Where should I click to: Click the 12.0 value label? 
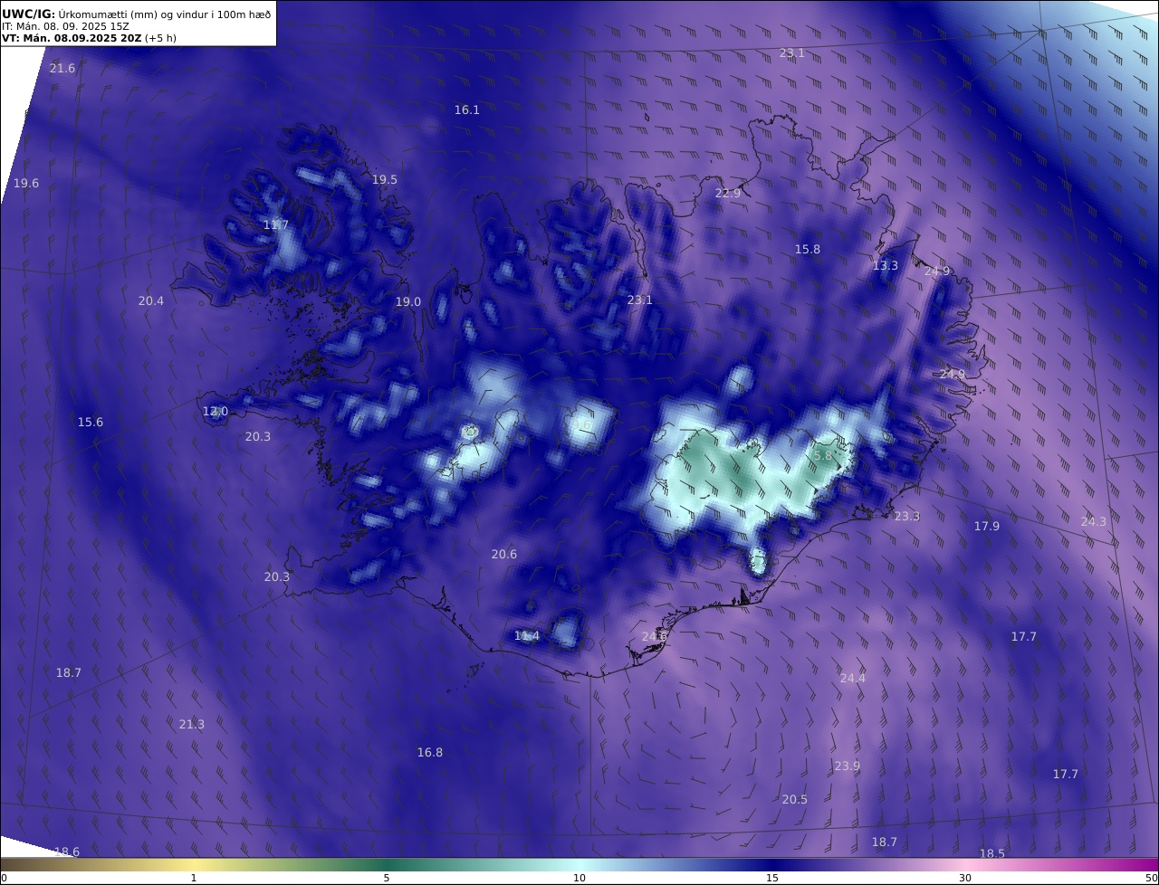point(216,412)
